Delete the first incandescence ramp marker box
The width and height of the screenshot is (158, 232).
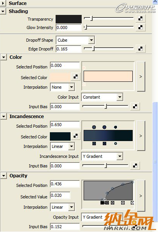(x=94, y=144)
